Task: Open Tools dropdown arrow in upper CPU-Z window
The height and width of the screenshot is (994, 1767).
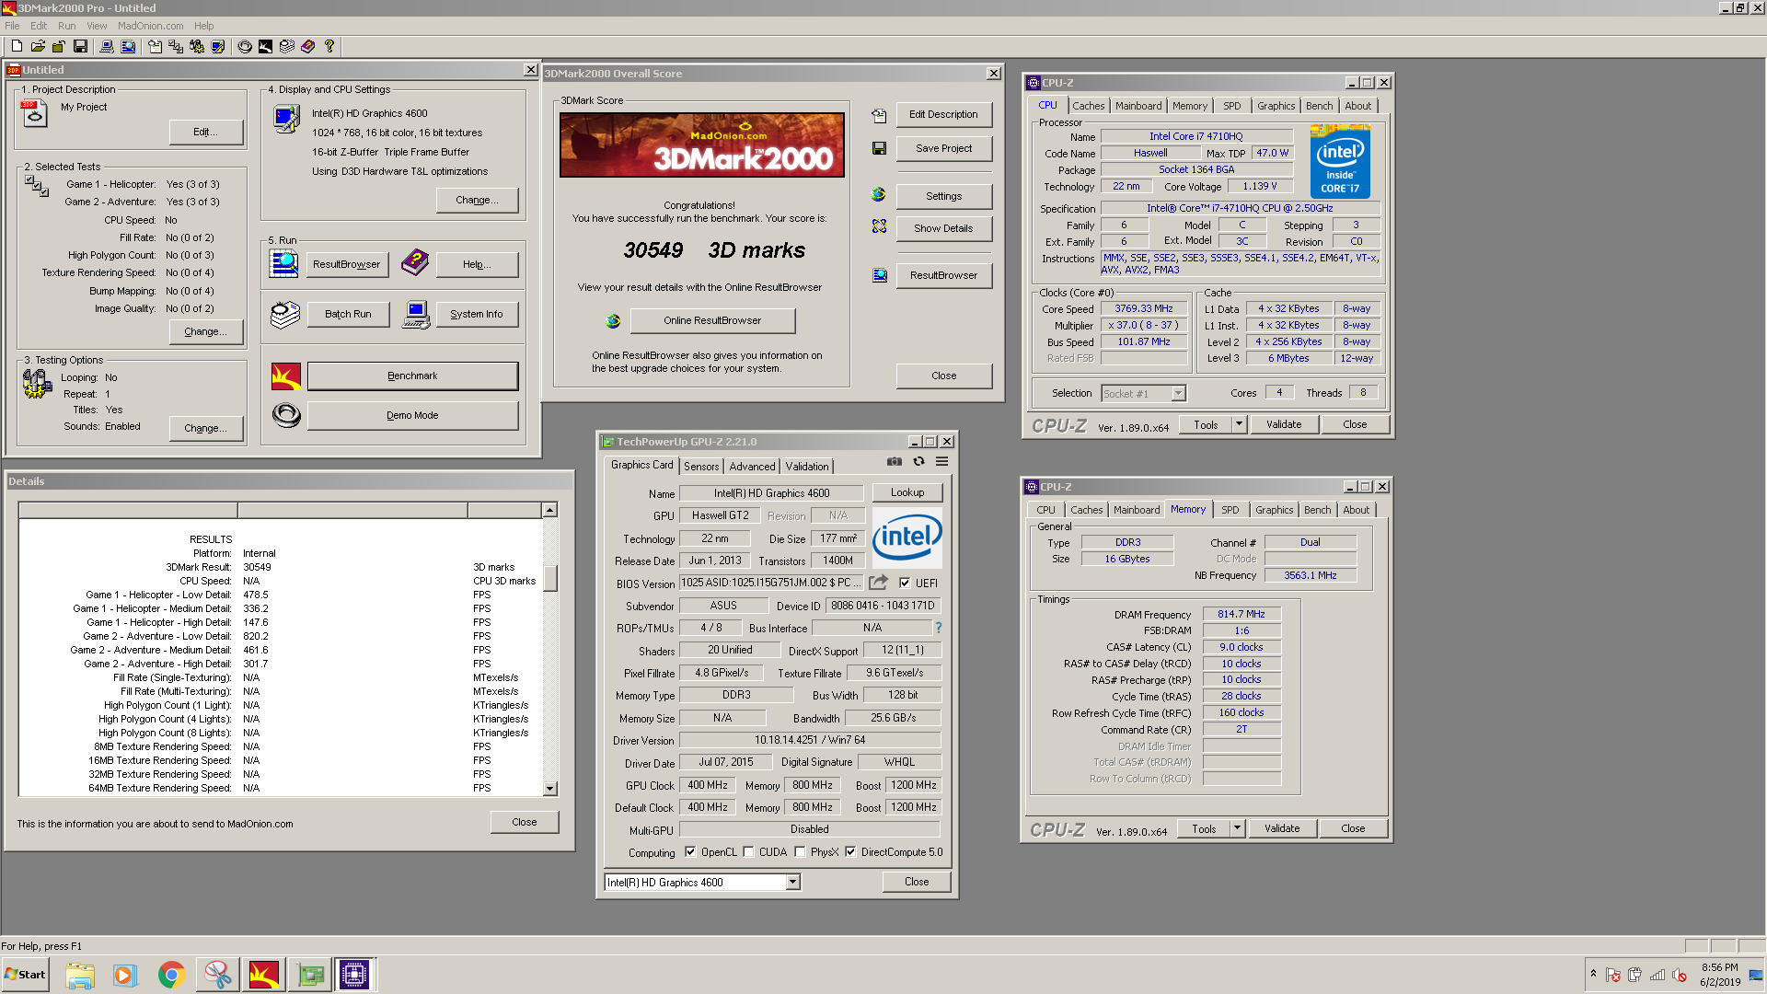Action: click(1239, 424)
